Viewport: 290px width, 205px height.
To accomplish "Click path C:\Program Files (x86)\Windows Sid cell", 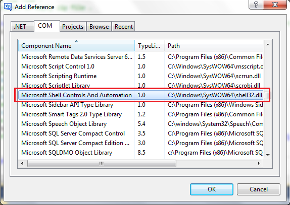I will tap(215, 105).
